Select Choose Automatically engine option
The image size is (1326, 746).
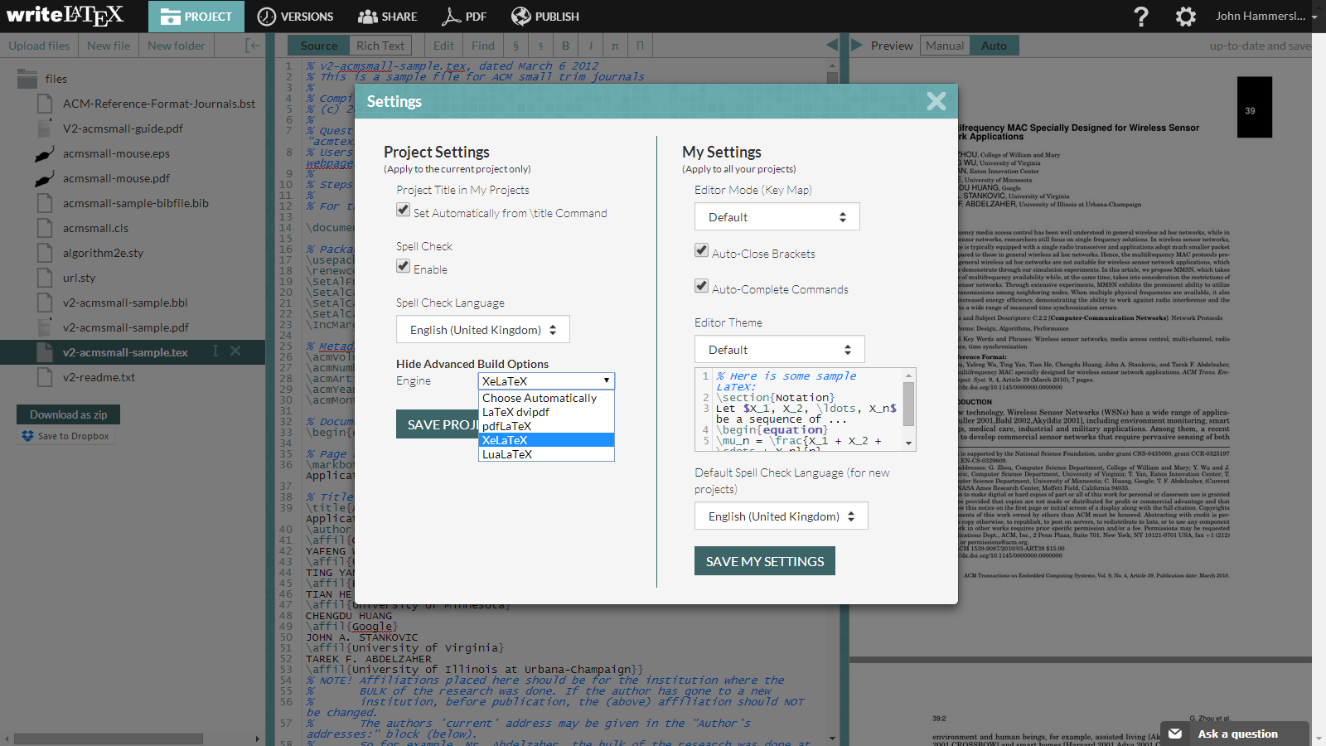[x=547, y=398]
